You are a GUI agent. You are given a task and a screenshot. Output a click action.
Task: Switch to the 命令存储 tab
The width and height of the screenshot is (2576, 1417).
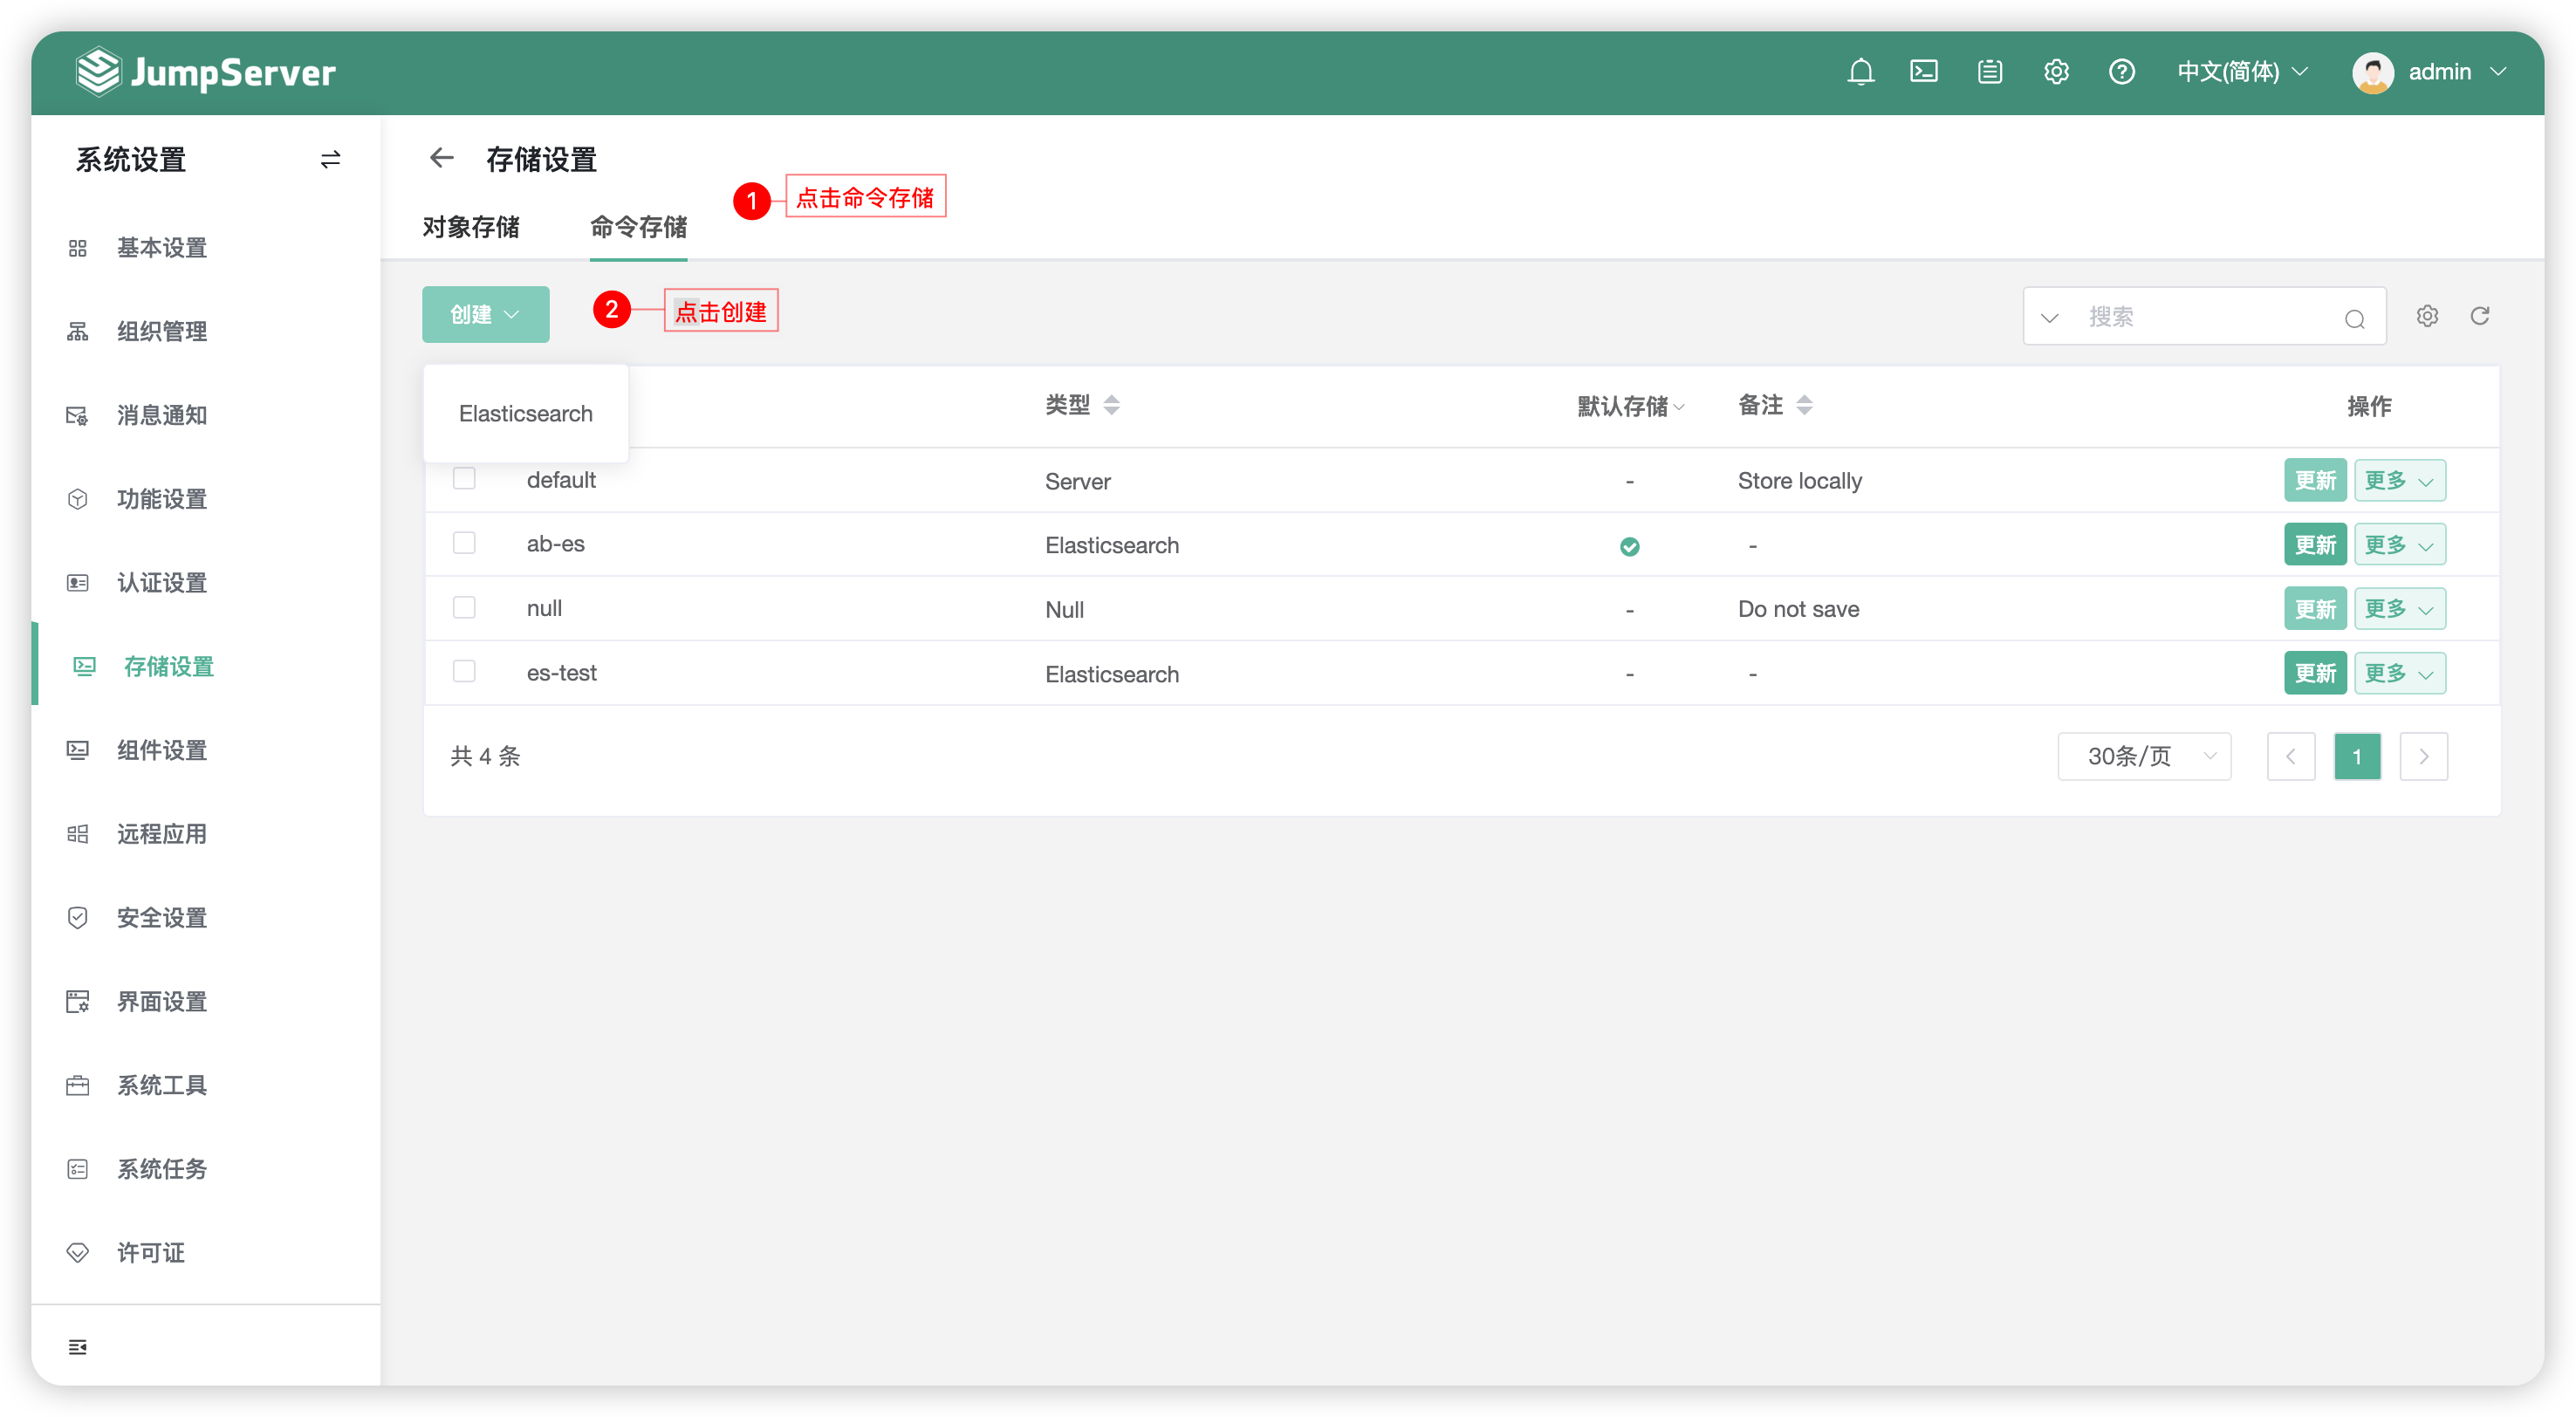tap(638, 227)
